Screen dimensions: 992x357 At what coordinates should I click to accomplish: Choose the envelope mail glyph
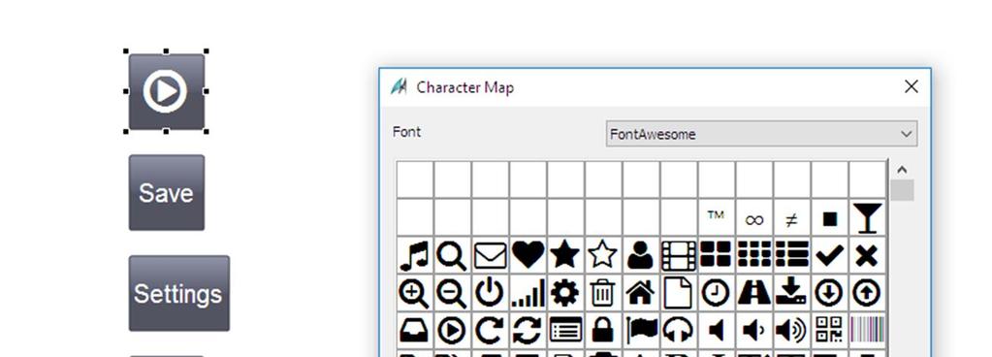[x=491, y=256]
